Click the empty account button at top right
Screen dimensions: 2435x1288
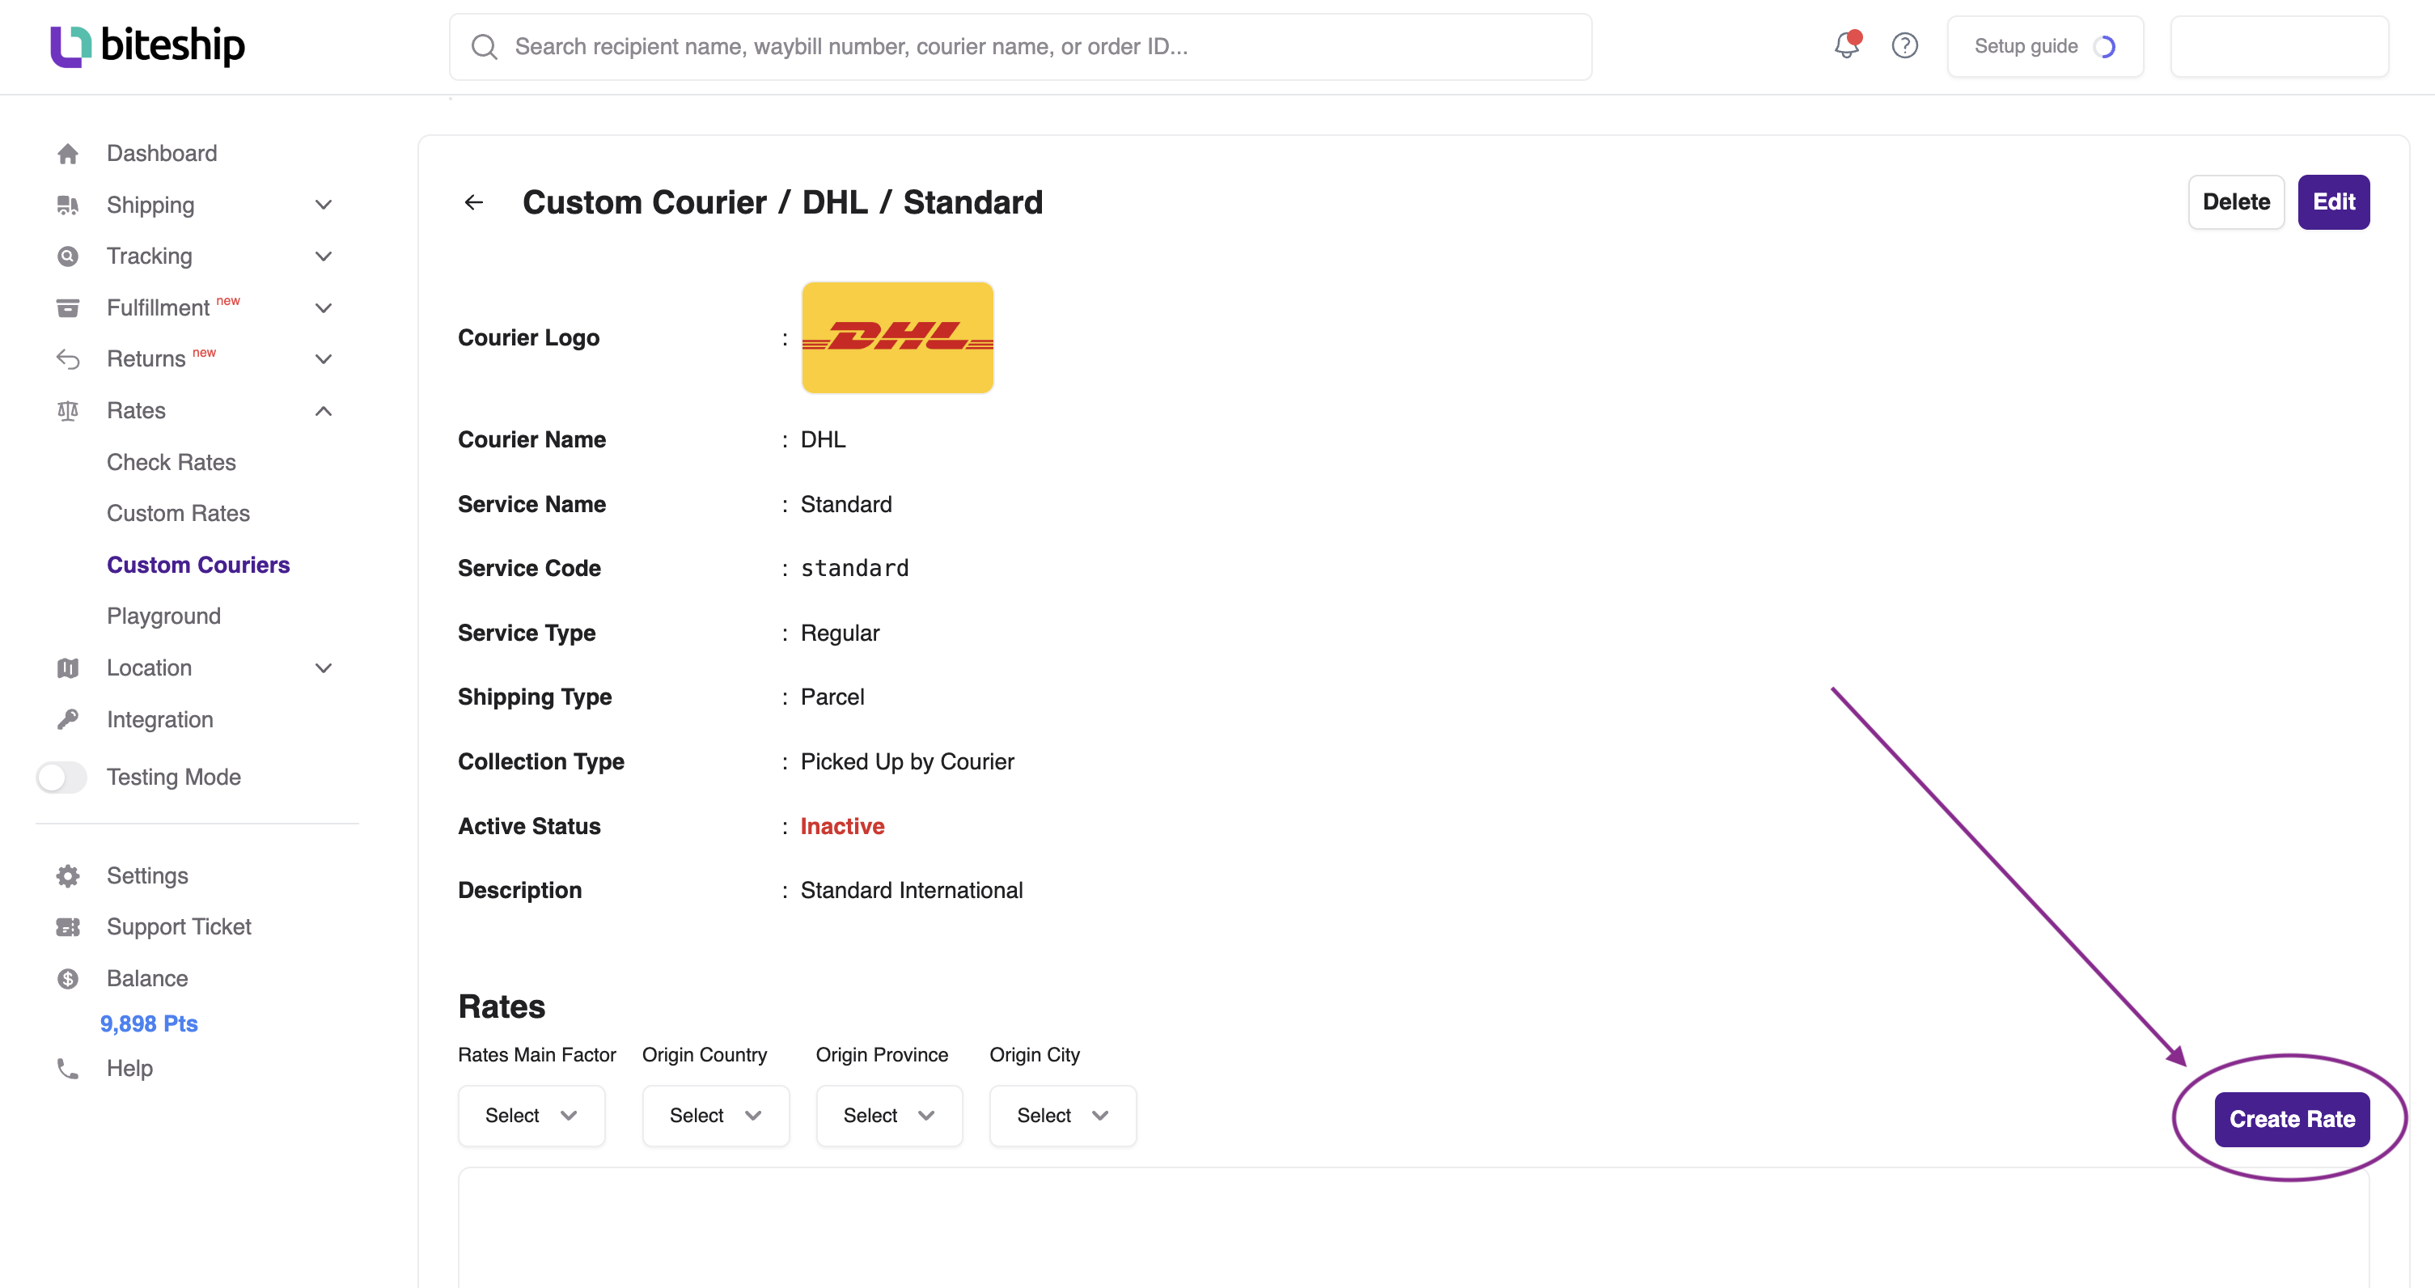pyautogui.click(x=2279, y=46)
